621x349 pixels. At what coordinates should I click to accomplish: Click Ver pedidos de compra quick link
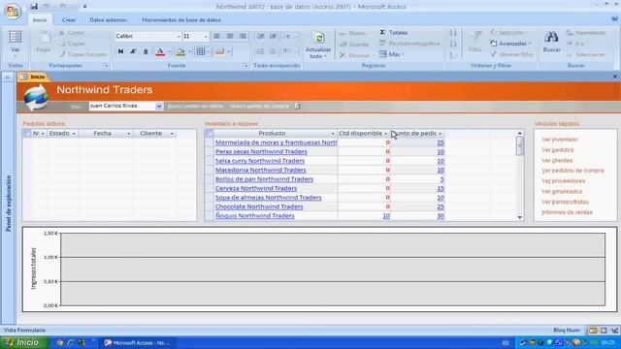click(572, 171)
